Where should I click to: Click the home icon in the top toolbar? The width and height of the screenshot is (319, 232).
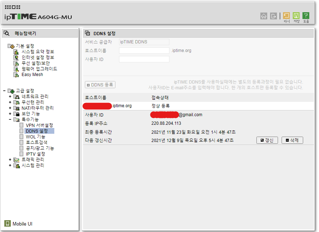pyautogui.click(x=264, y=16)
